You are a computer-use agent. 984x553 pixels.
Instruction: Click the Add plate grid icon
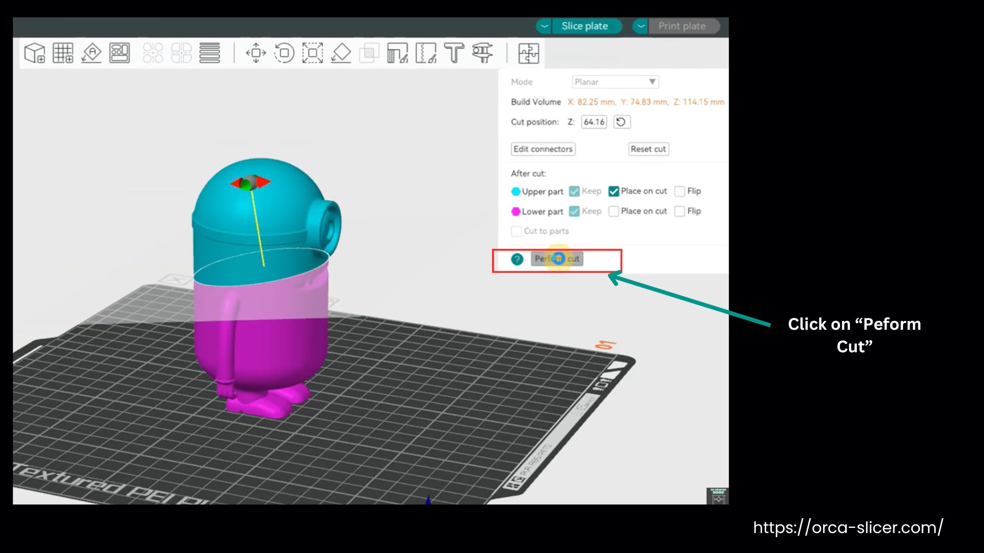click(63, 53)
